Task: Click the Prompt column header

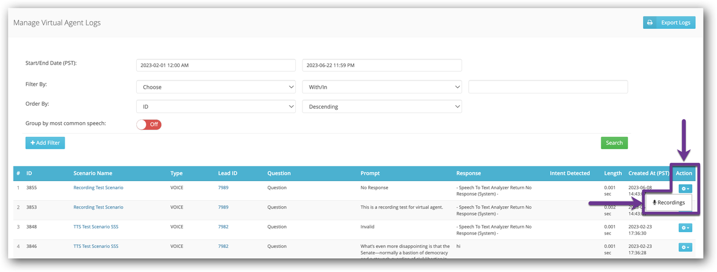Action: tap(370, 173)
